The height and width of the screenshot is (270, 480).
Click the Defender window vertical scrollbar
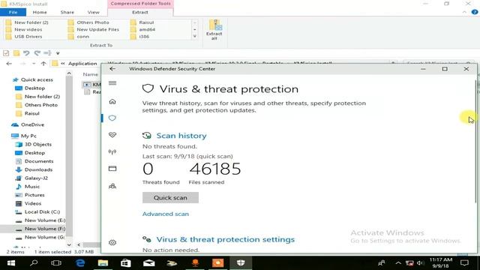pos(475,141)
